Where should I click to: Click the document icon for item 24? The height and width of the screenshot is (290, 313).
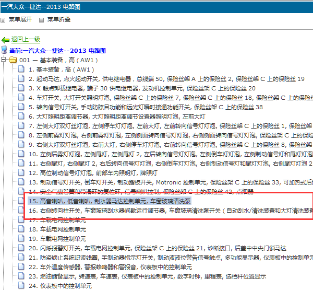coord(21,285)
